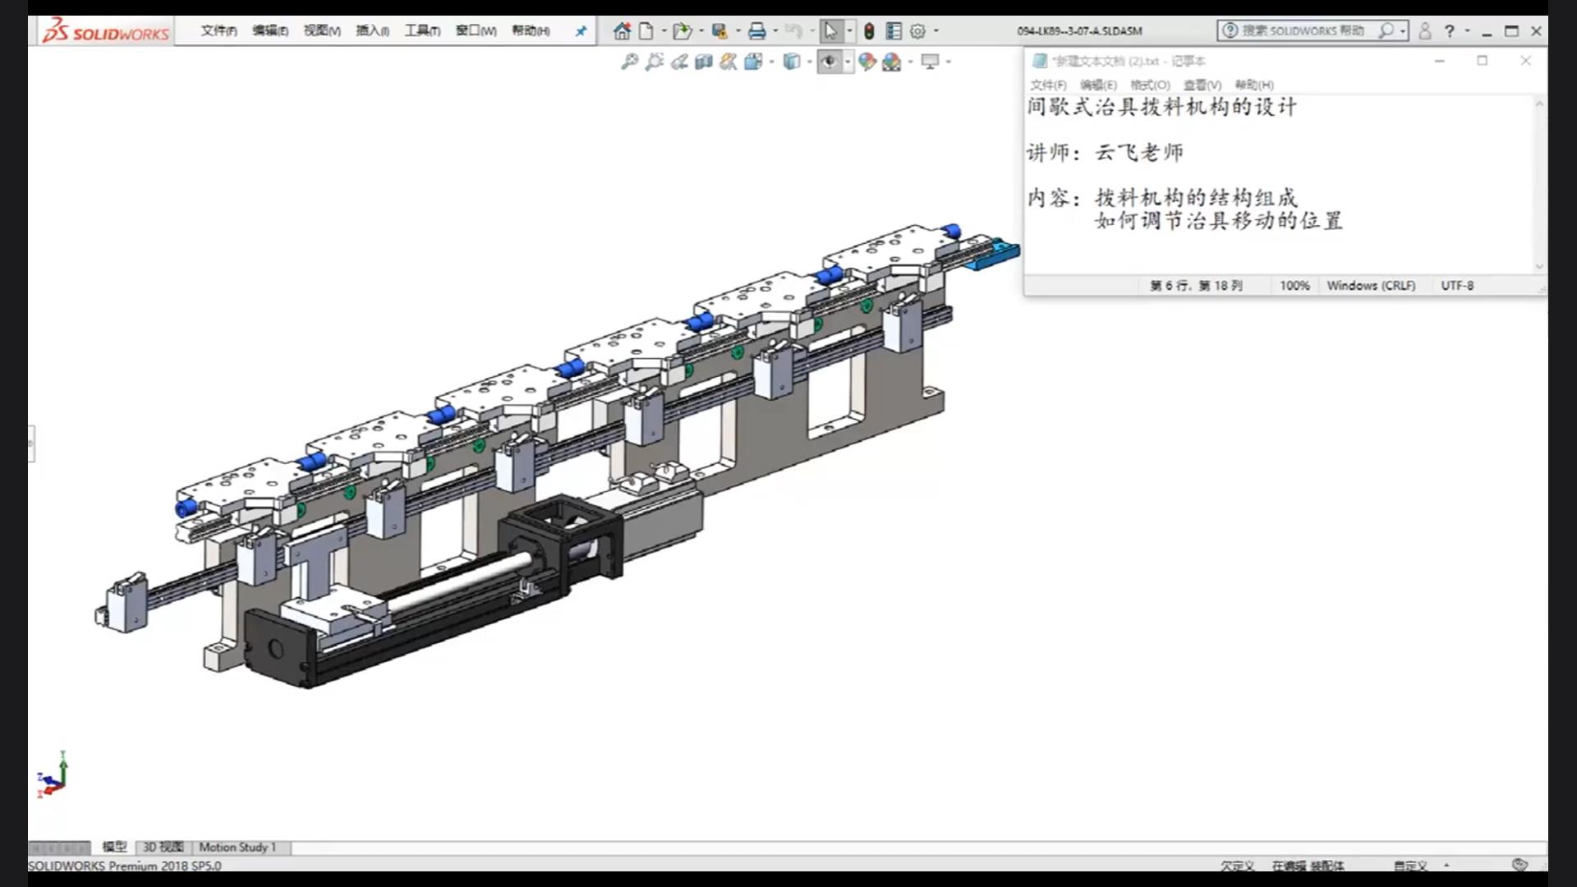Expand the Open file dropdown arrow
Viewport: 1577px width, 887px height.
tap(701, 31)
